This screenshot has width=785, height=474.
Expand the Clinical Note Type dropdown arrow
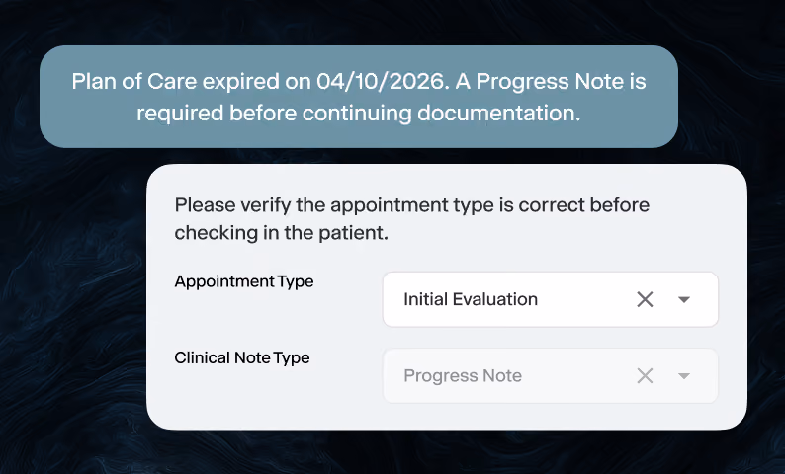(684, 375)
